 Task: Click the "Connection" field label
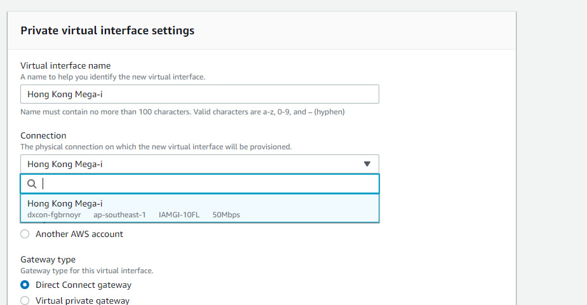(43, 135)
